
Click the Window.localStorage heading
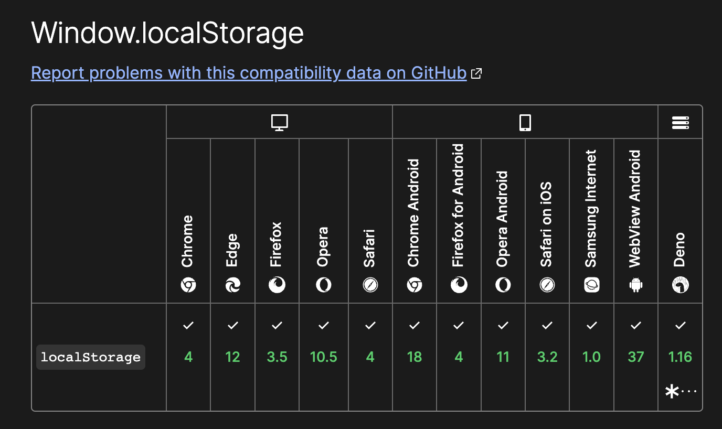click(x=167, y=33)
